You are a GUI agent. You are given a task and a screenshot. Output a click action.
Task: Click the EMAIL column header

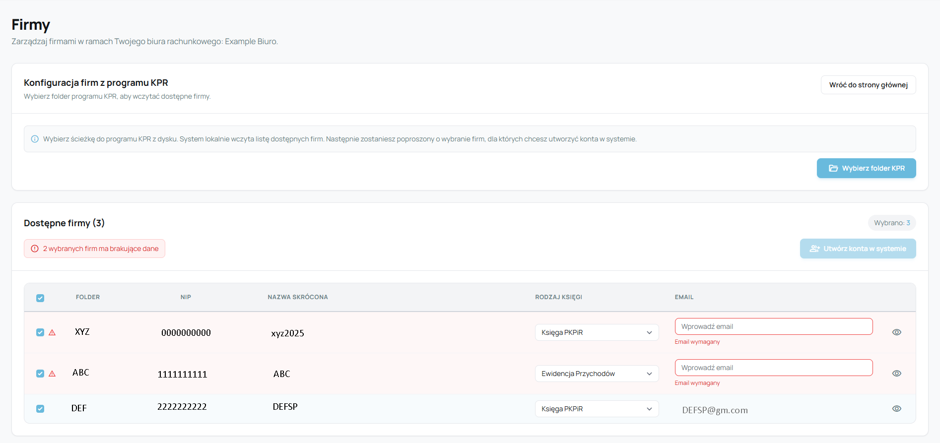click(684, 297)
